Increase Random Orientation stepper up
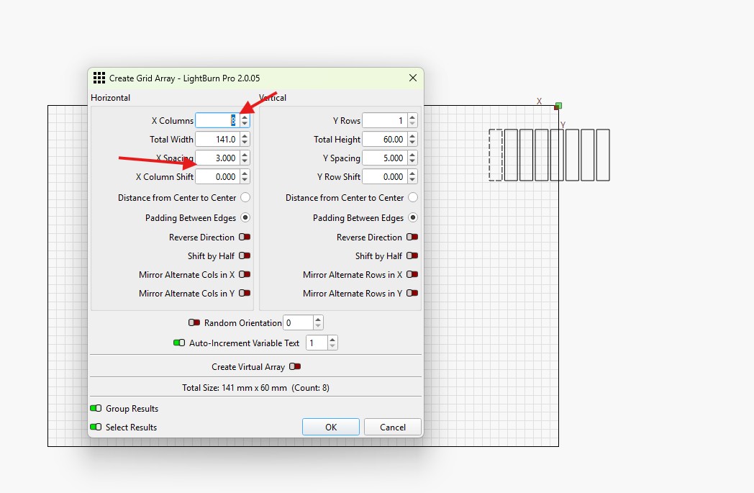The width and height of the screenshot is (754, 493). [x=318, y=320]
